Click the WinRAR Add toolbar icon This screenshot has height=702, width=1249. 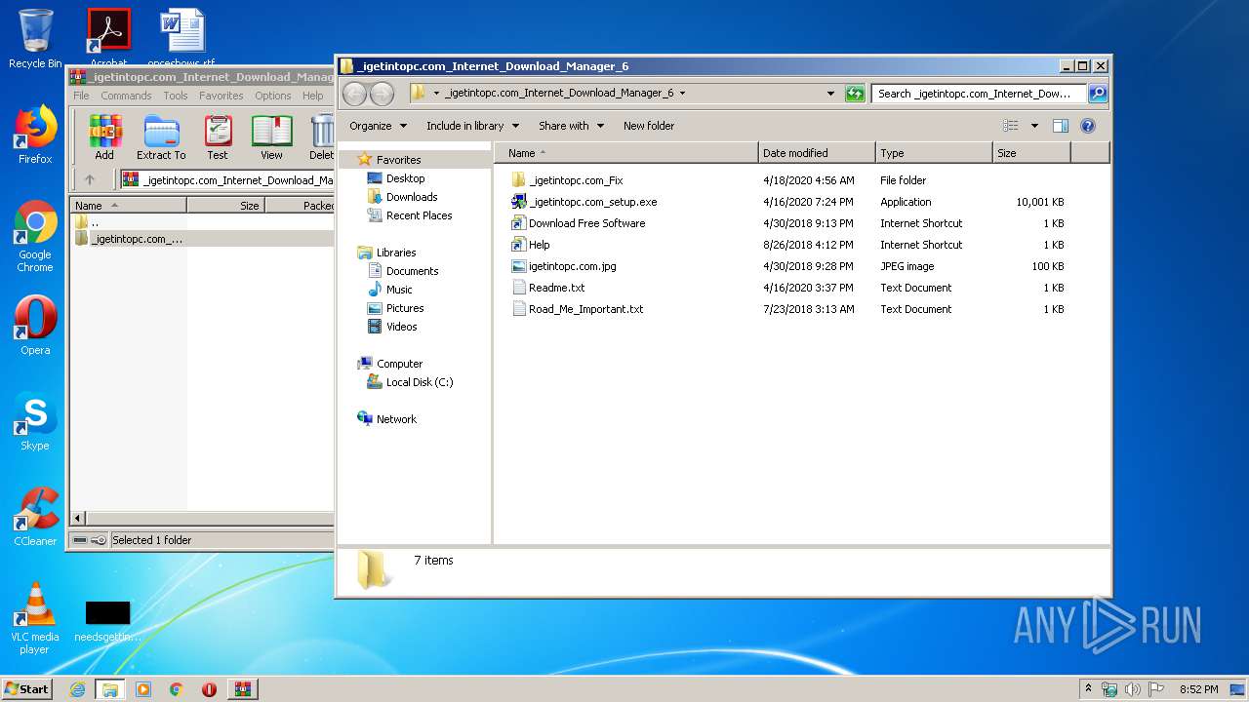104,137
